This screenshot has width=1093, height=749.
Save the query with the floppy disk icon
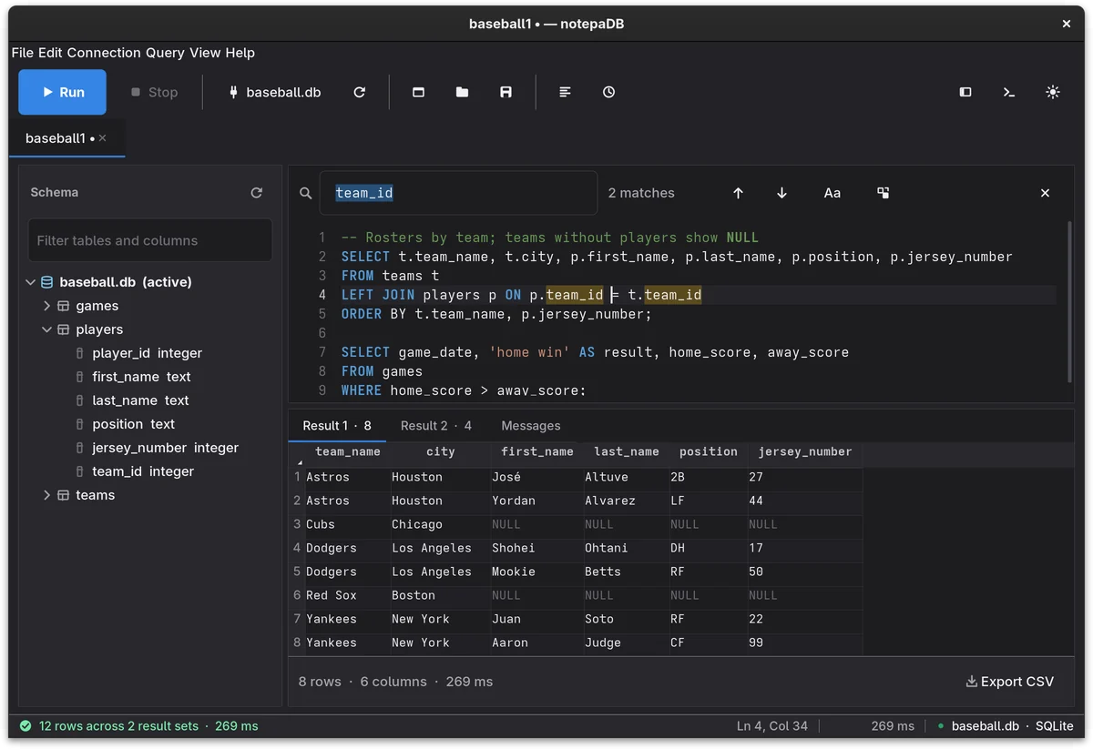506,92
